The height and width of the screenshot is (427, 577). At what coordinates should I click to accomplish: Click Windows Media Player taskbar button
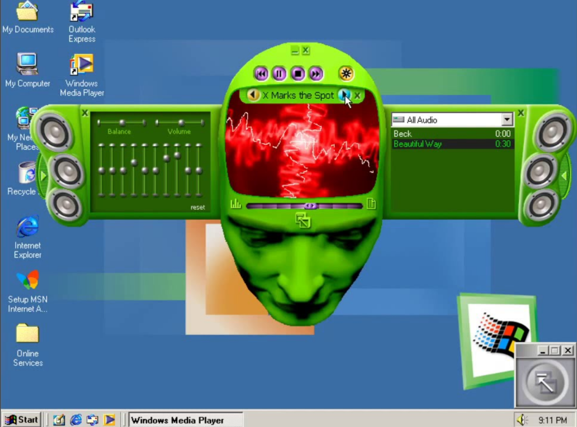[186, 420]
